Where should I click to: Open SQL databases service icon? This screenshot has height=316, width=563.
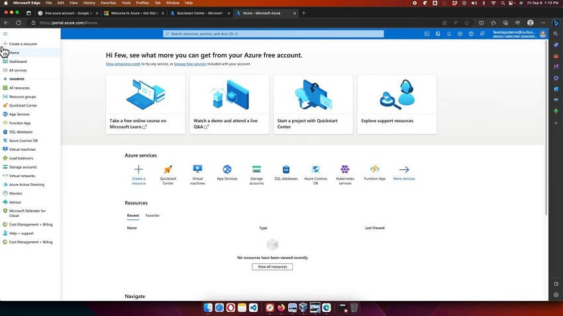click(x=286, y=173)
